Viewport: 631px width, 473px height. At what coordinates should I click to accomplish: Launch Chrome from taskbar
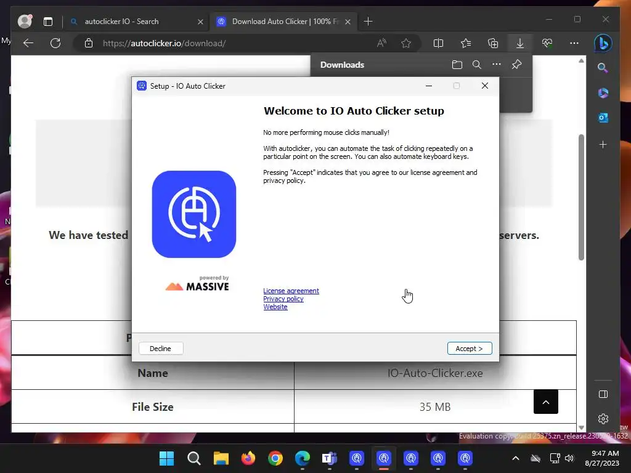coord(275,458)
